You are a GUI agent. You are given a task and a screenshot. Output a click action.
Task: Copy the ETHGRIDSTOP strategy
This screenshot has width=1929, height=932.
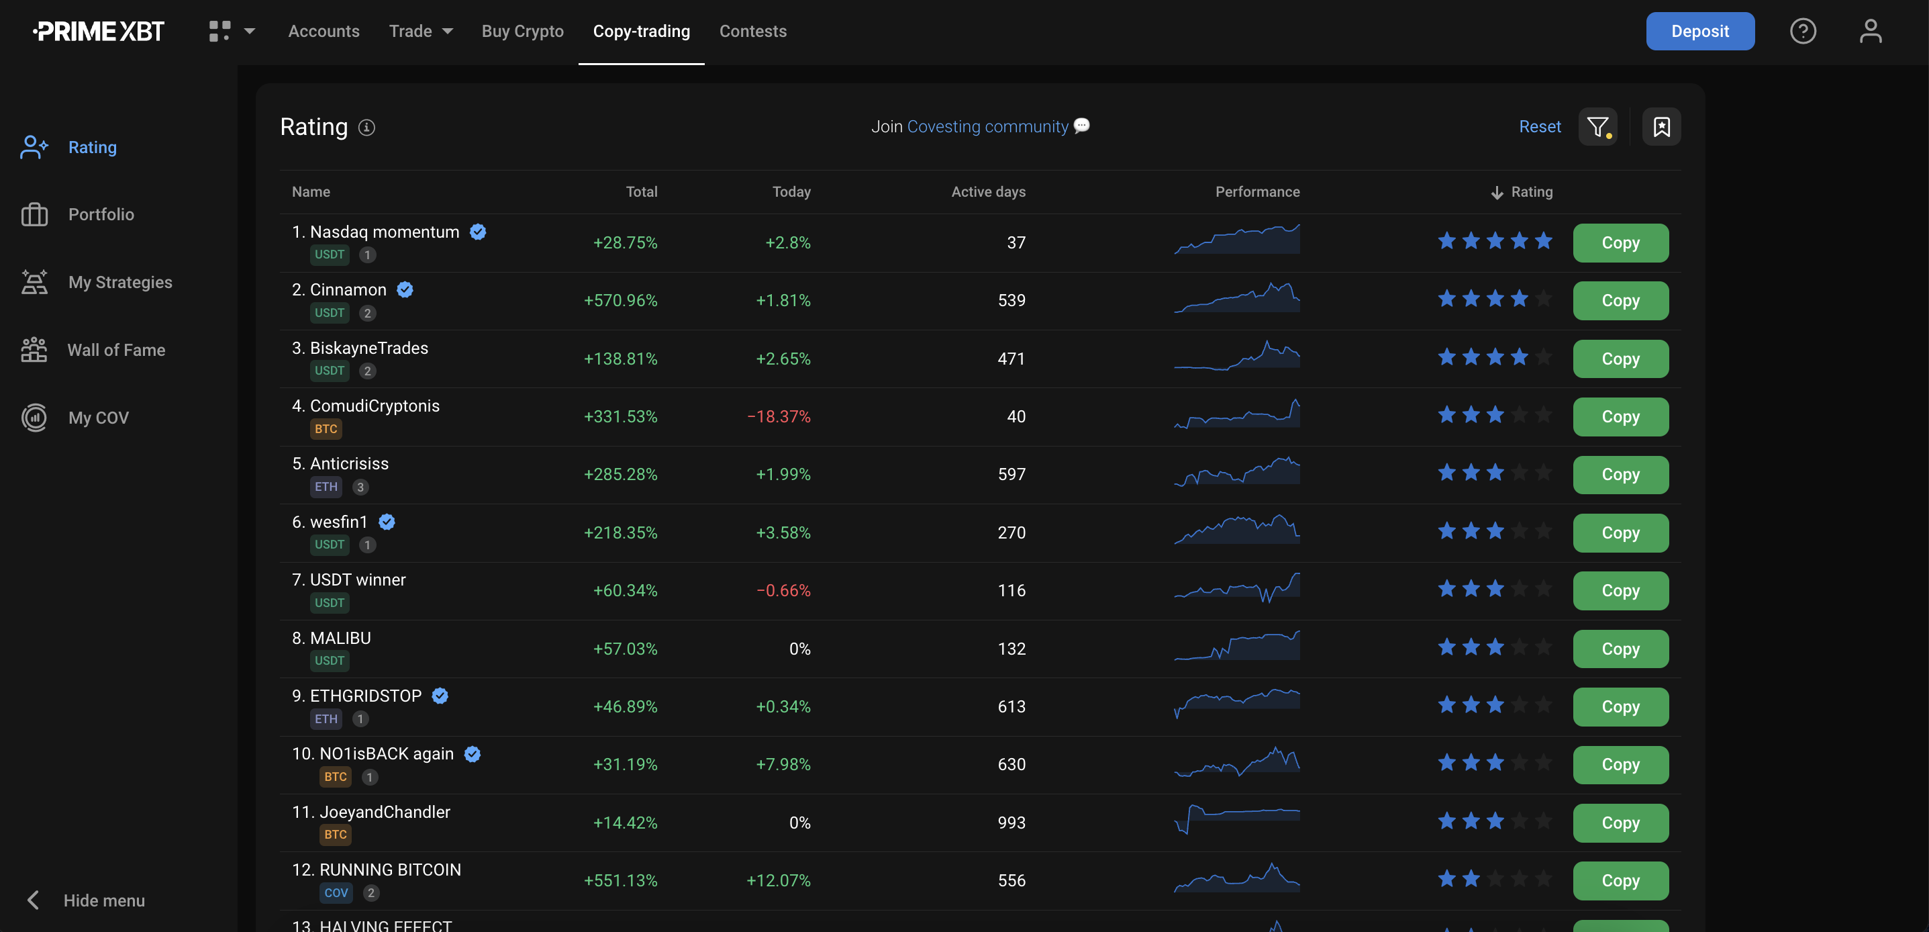[x=1620, y=706]
